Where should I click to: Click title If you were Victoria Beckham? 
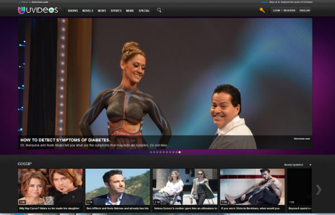pos(250,208)
